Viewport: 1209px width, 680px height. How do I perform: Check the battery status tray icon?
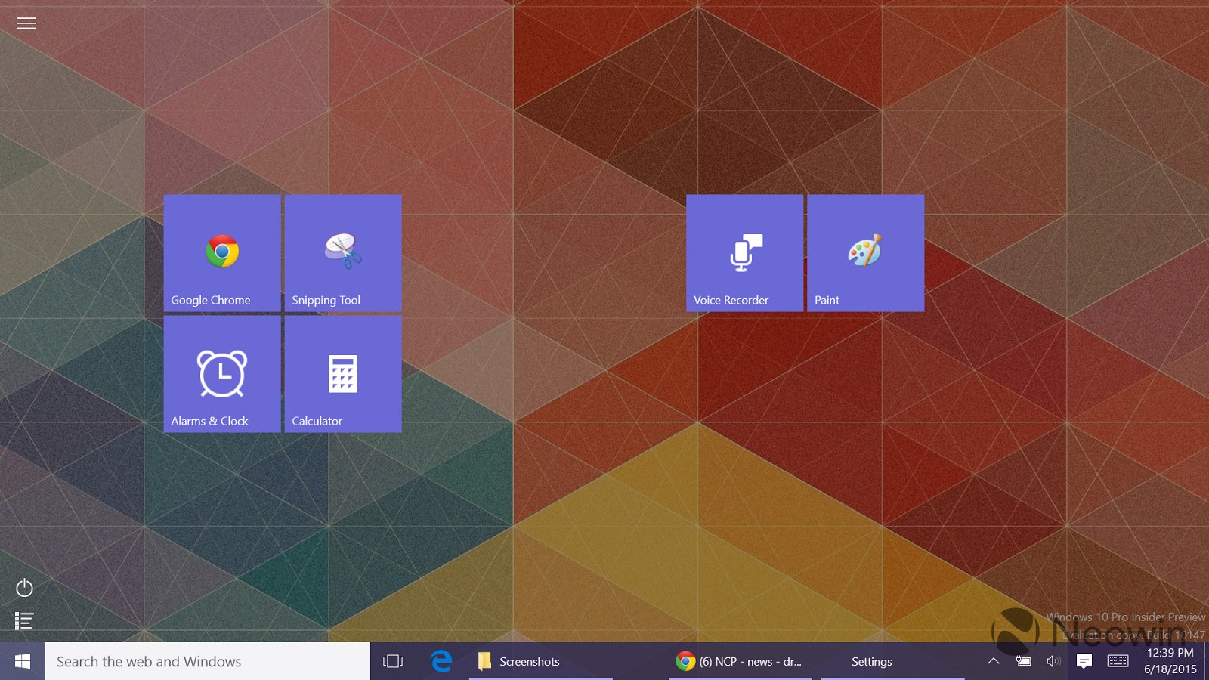1024,661
